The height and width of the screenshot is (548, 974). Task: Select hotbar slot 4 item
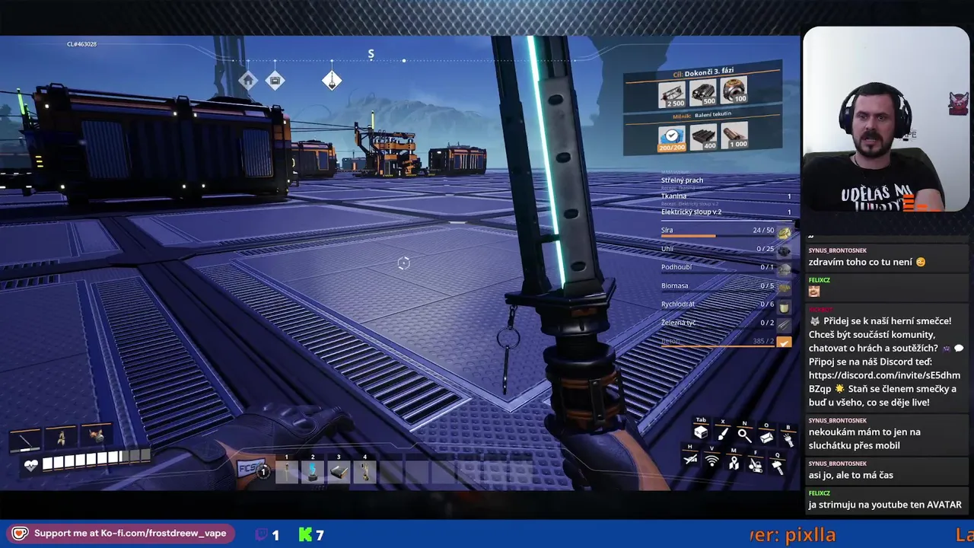pyautogui.click(x=364, y=472)
